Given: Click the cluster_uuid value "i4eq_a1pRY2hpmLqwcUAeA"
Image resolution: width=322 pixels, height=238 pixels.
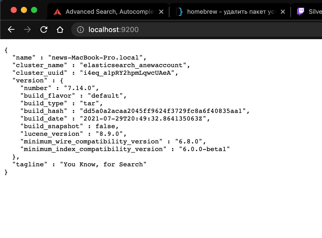Looking at the screenshot, I should (127, 73).
